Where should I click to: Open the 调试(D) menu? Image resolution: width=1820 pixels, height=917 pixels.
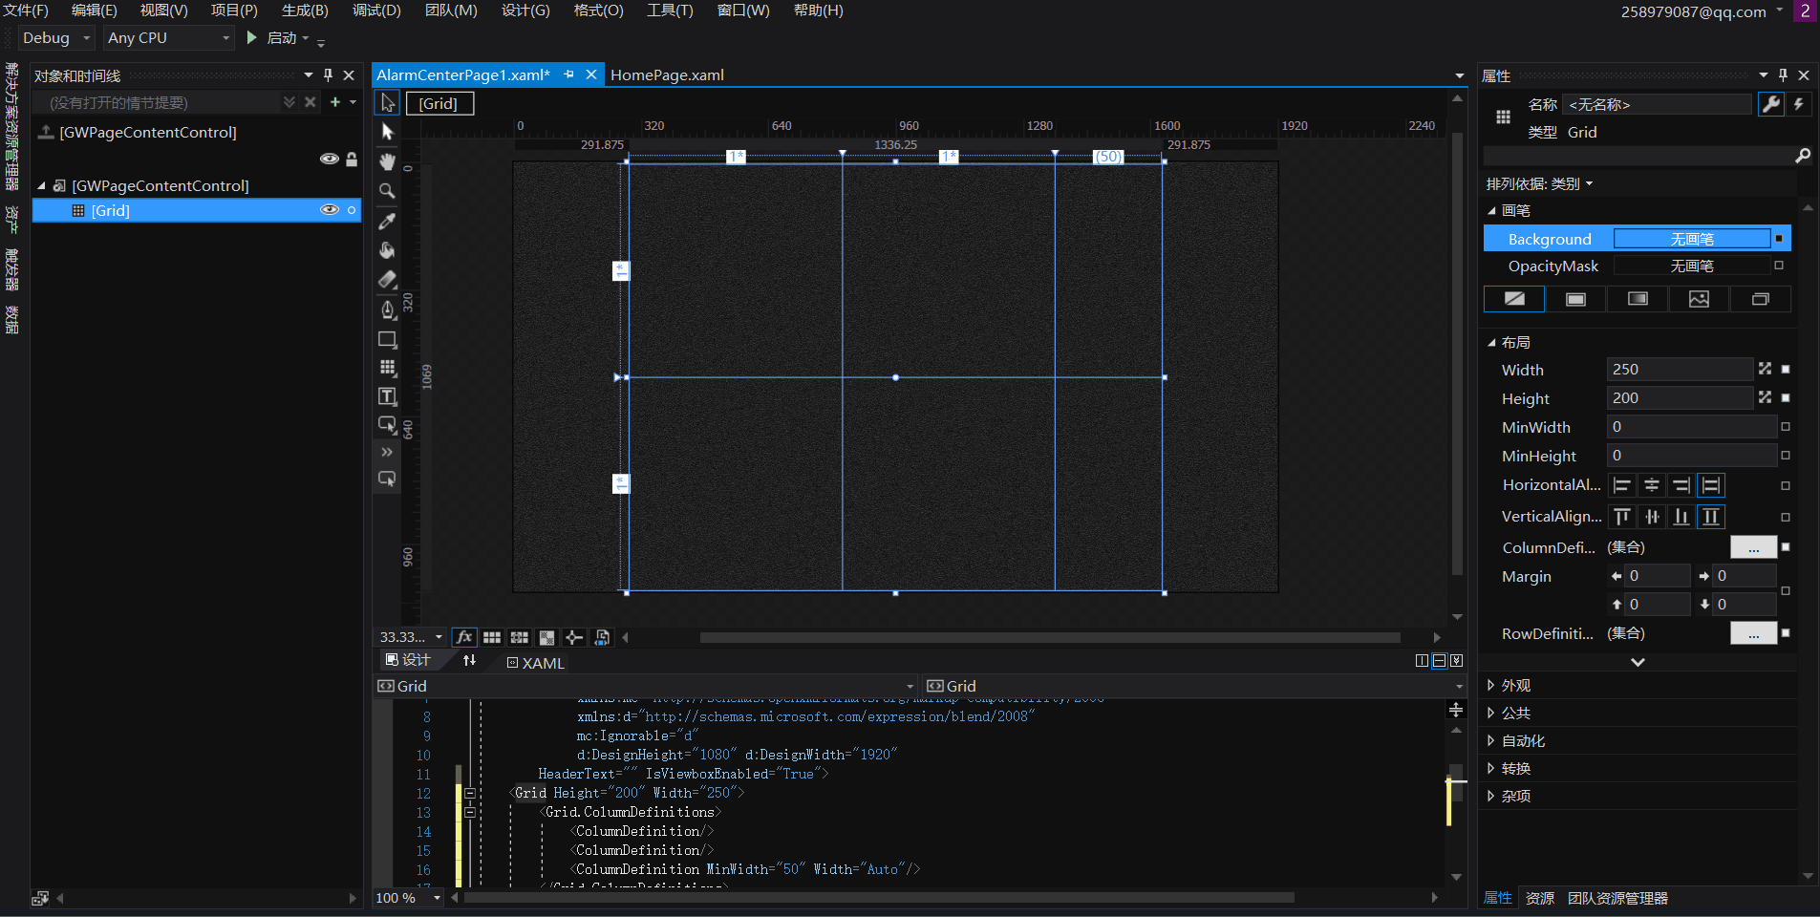tap(376, 11)
